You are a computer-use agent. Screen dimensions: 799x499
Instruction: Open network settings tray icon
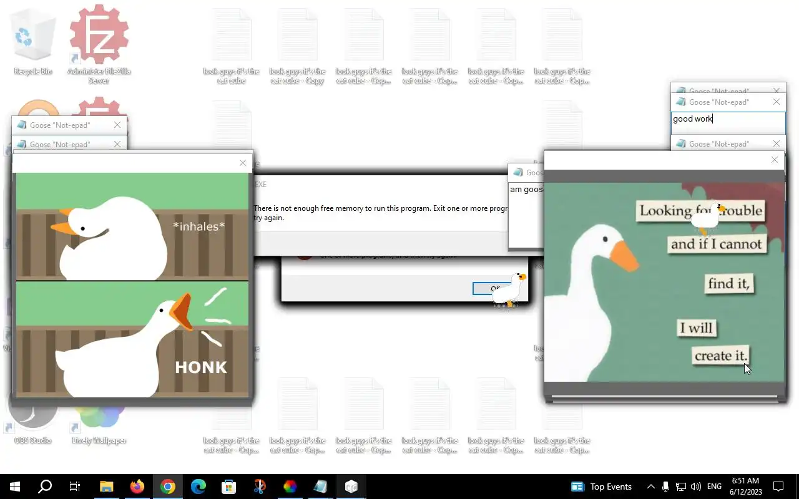[x=681, y=487]
